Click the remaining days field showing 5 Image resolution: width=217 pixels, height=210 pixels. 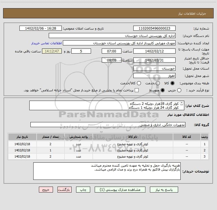pyautogui.click(x=81, y=51)
